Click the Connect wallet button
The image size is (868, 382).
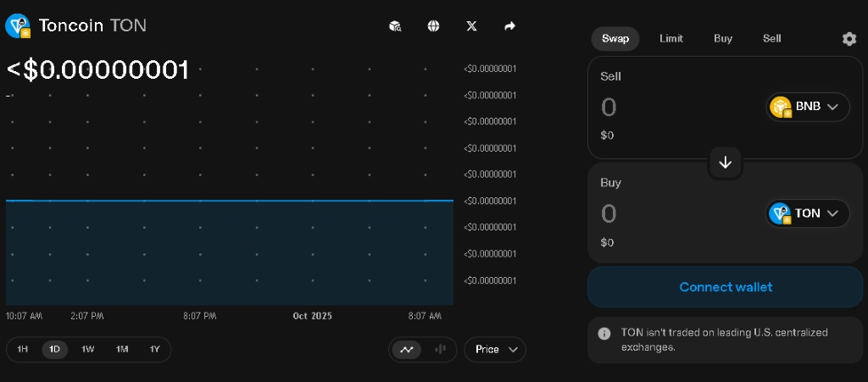[726, 287]
